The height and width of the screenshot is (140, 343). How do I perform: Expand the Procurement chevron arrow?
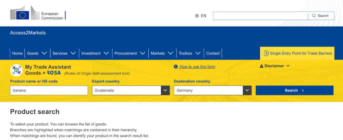coord(143,53)
